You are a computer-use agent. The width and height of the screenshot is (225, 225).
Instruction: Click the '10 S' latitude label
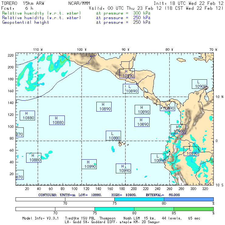(220, 185)
